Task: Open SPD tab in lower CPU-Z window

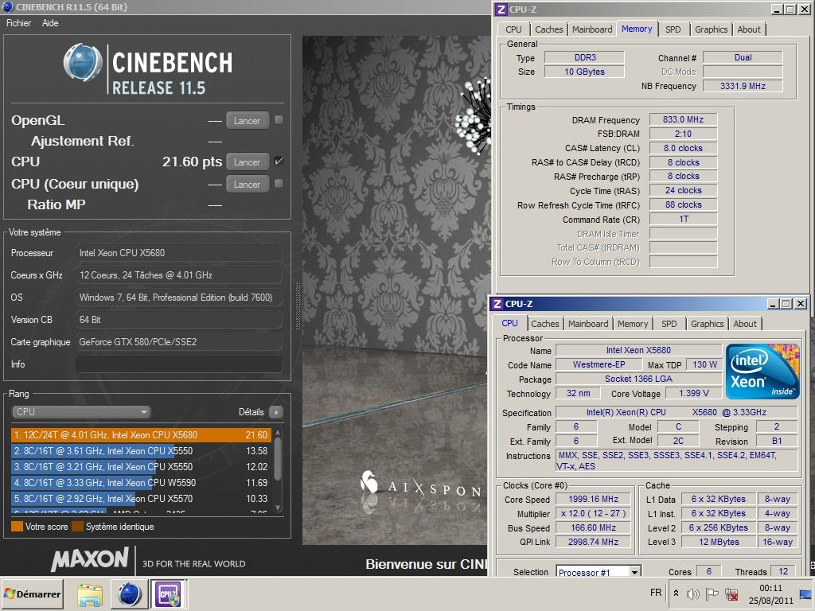Action: [x=669, y=325]
